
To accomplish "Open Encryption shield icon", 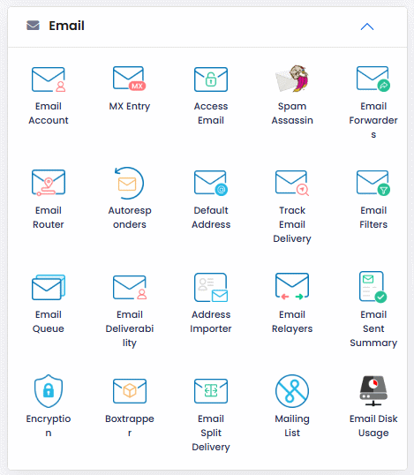I will [49, 391].
